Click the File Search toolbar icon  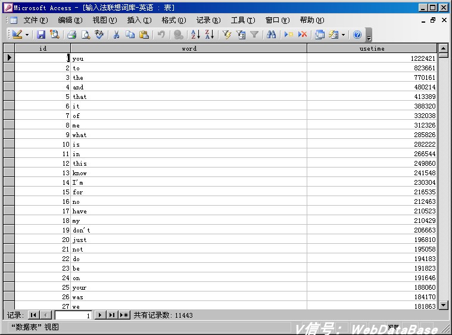(x=54, y=35)
